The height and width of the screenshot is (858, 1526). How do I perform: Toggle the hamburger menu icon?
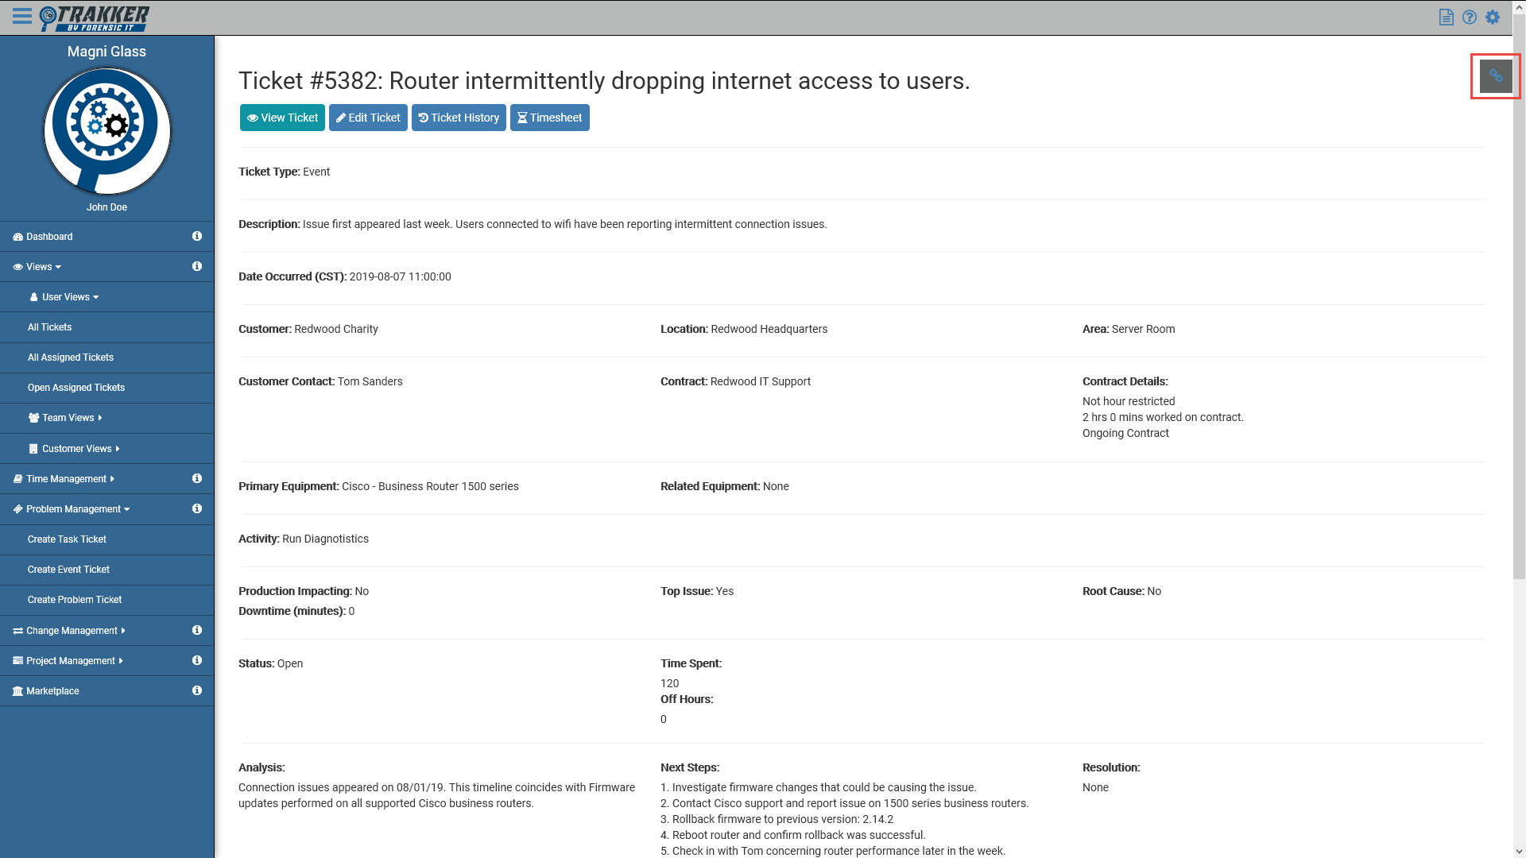[x=21, y=17]
